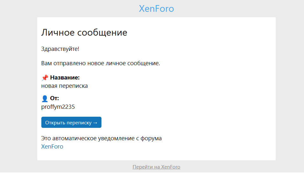Click the arrow inside the Открыть переписку button
This screenshot has height=173, width=304.
click(x=95, y=123)
